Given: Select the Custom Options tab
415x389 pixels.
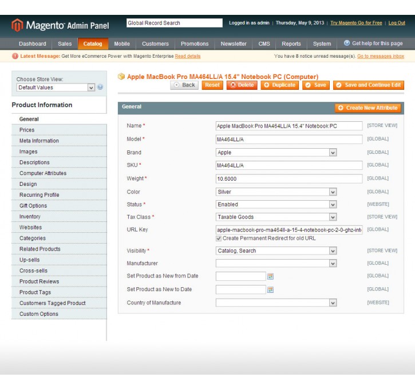Looking at the screenshot, I should tap(59, 314).
